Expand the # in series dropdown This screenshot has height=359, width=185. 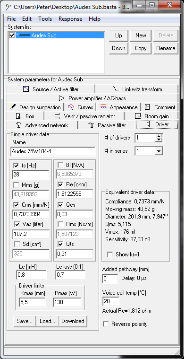[159, 151]
